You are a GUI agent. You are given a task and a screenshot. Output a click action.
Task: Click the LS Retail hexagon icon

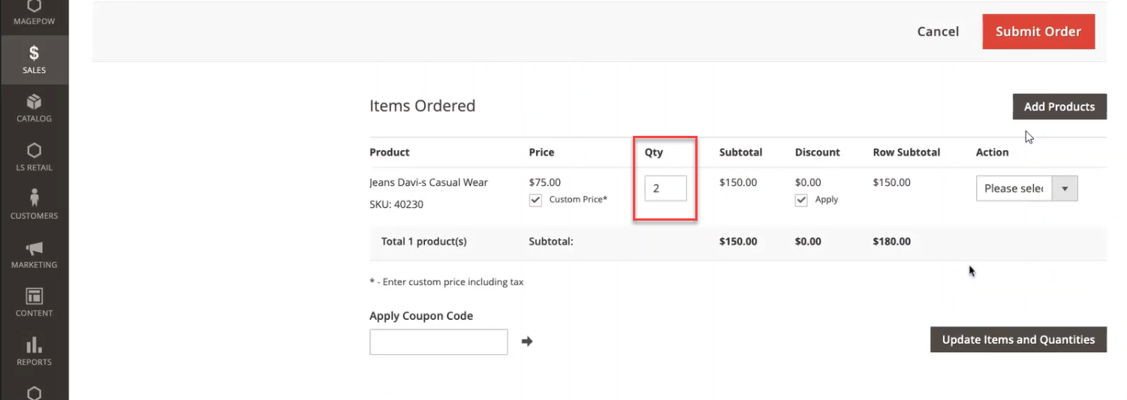click(x=34, y=151)
